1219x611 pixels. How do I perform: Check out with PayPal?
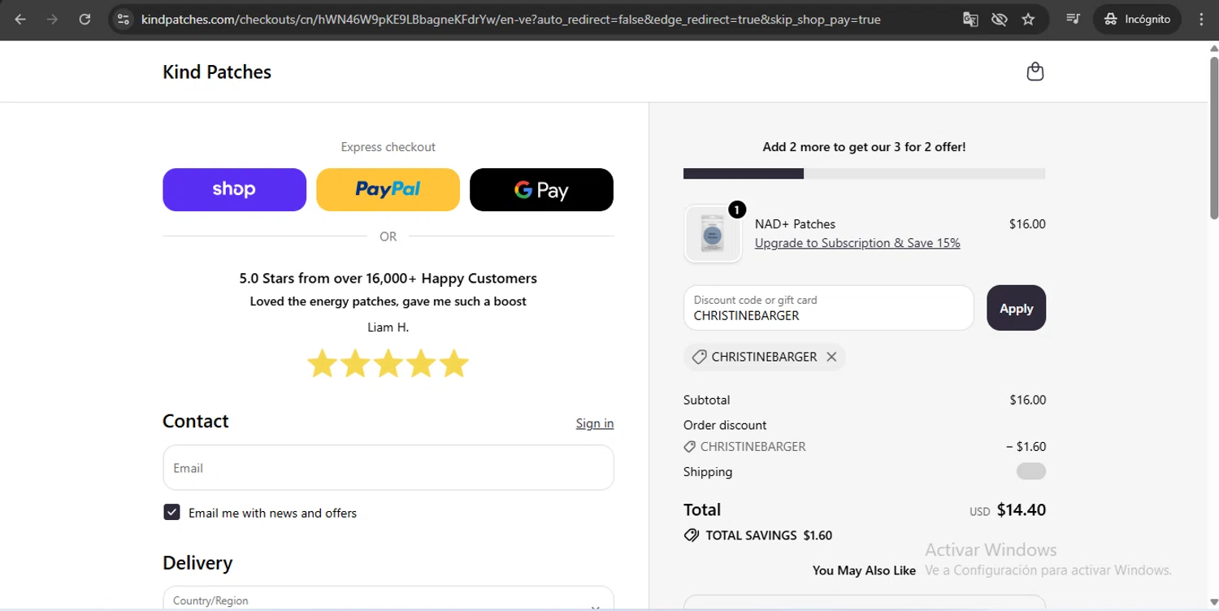click(388, 189)
